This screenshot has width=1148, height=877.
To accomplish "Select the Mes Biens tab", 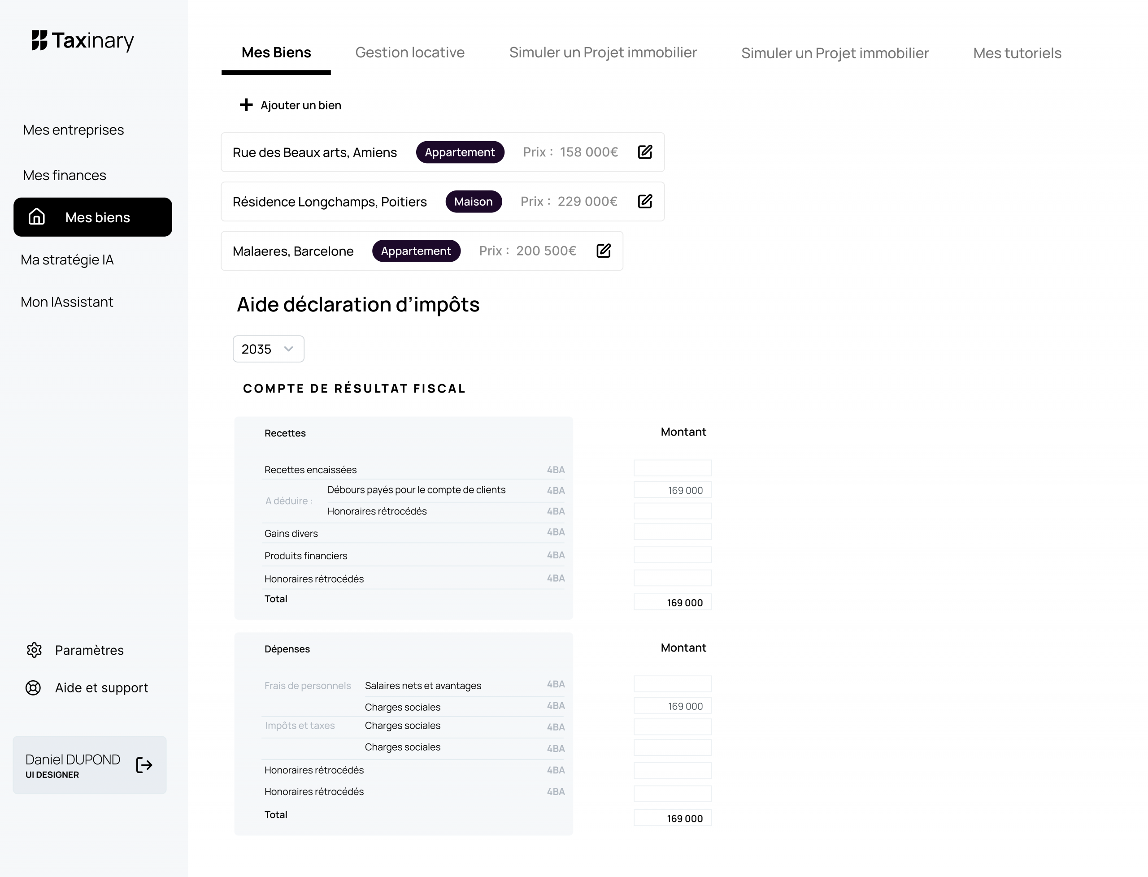I will [276, 52].
